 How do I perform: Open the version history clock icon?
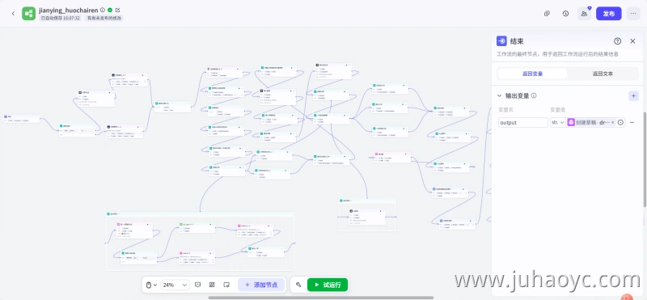coord(565,14)
